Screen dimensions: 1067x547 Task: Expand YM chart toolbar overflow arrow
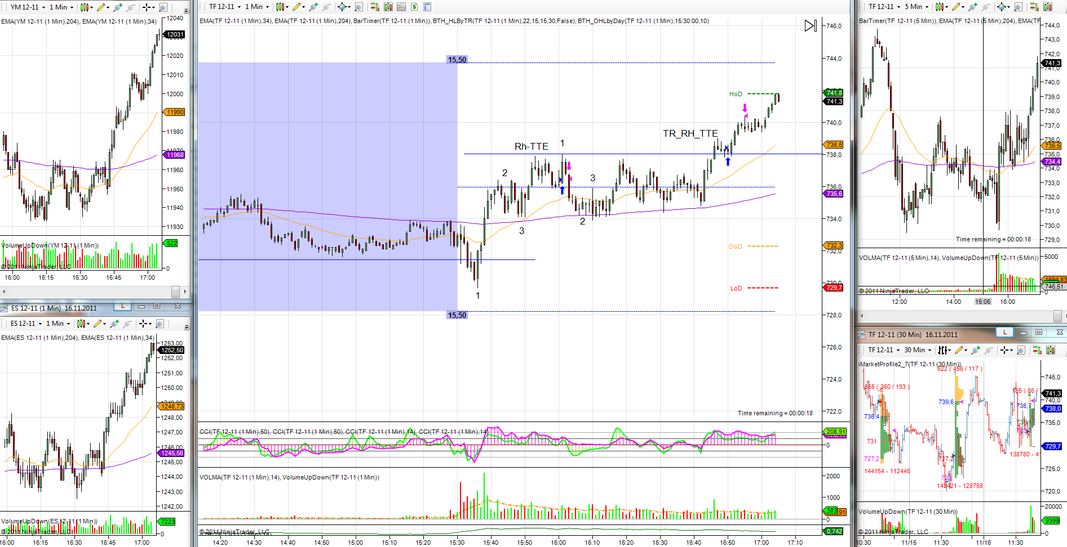187,10
